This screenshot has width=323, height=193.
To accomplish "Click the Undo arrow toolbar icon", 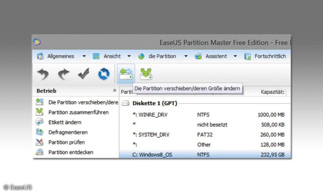I will pos(43,74).
